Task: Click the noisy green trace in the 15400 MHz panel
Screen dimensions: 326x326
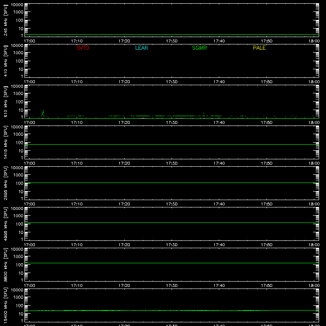Action: click(172, 311)
